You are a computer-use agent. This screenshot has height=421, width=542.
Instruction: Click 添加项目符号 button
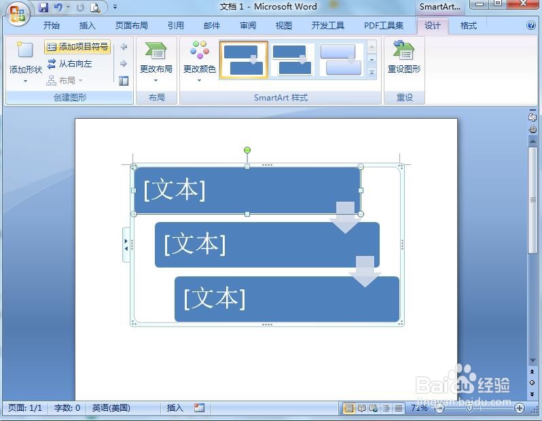pos(77,47)
